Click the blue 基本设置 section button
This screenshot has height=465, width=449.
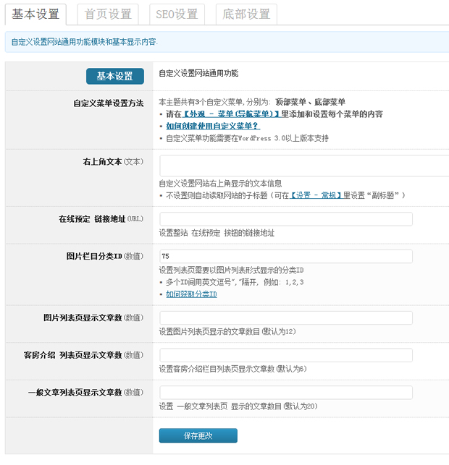point(115,76)
